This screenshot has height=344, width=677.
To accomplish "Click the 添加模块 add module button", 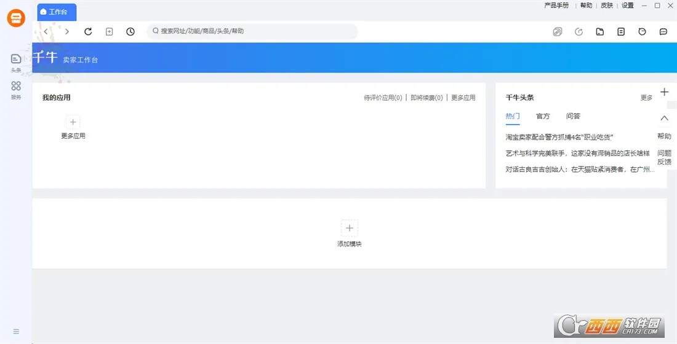I will [x=350, y=233].
